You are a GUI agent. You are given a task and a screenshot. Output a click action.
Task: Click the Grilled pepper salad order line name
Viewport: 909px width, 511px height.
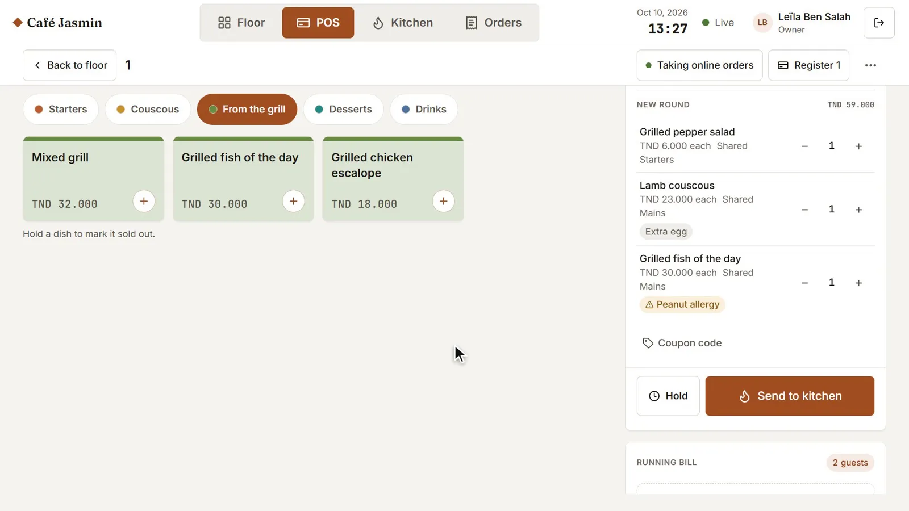(687, 132)
